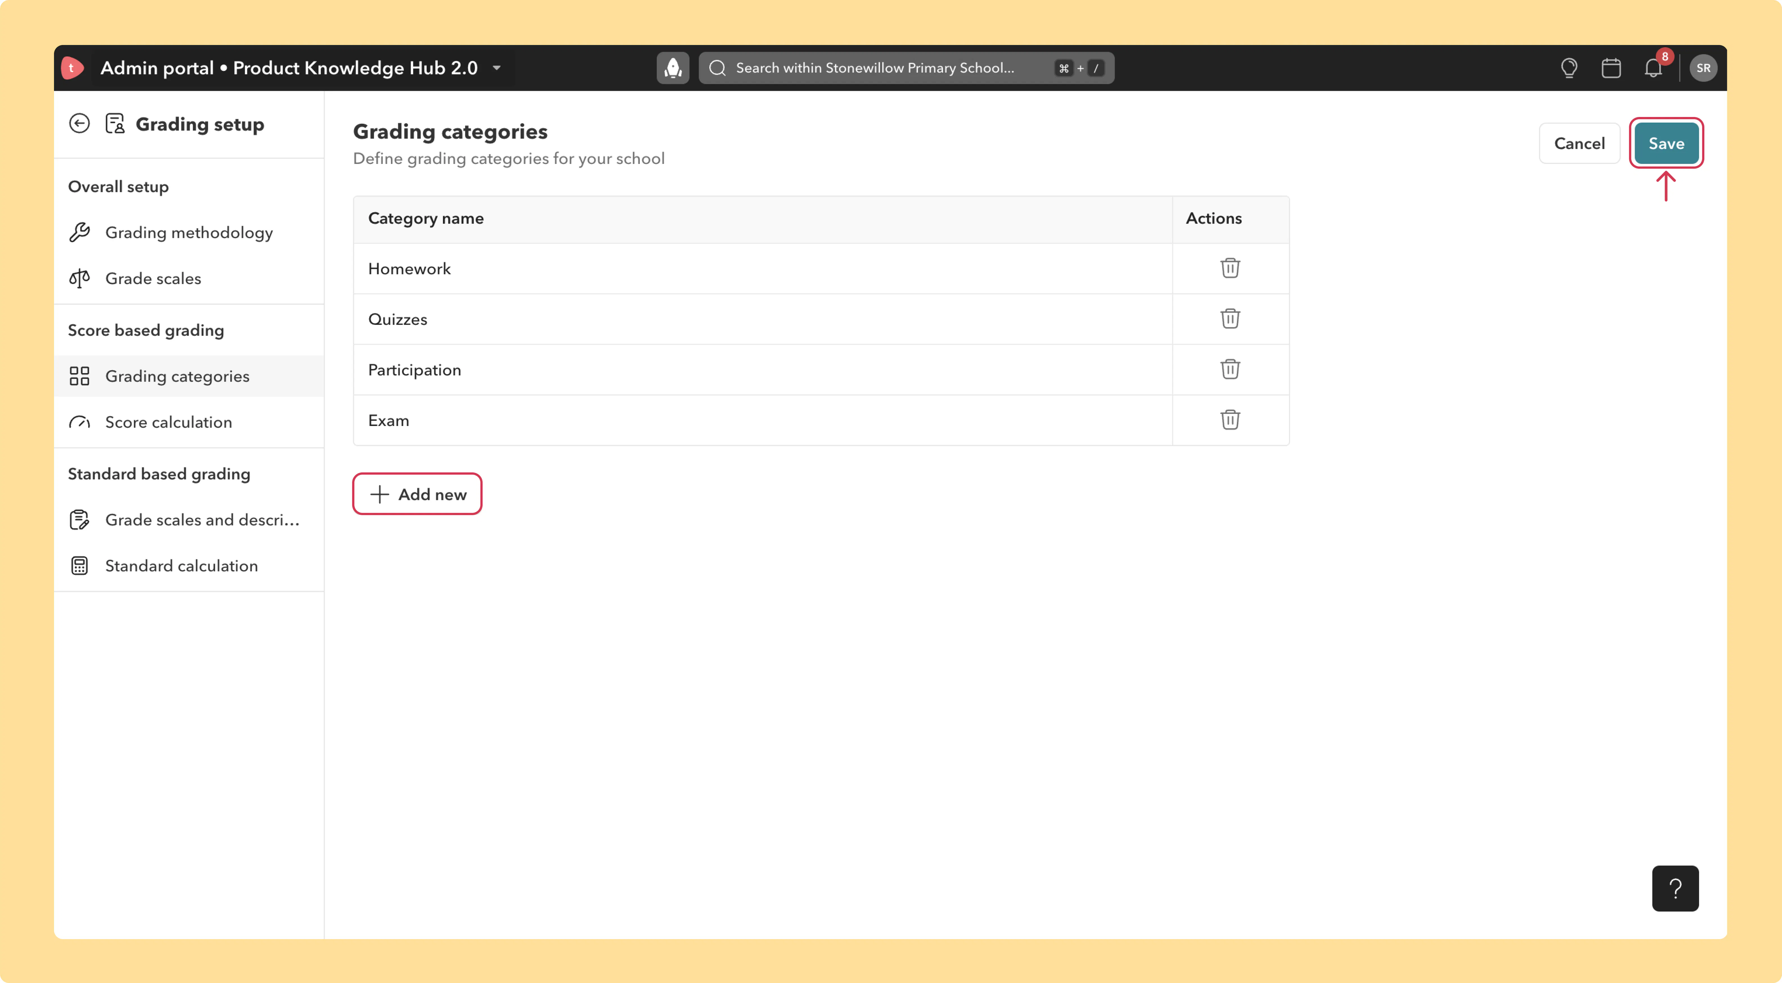Open Grading methodology in the sidebar

click(x=189, y=233)
